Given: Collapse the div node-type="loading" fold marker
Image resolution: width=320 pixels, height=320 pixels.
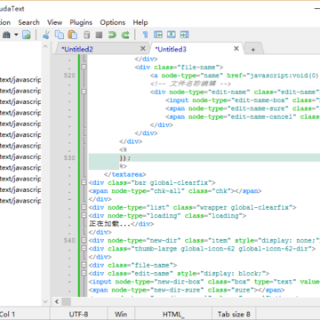Looking at the screenshot, I should pos(84,216).
